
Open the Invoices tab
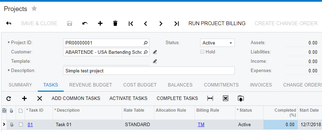pyautogui.click(x=261, y=85)
